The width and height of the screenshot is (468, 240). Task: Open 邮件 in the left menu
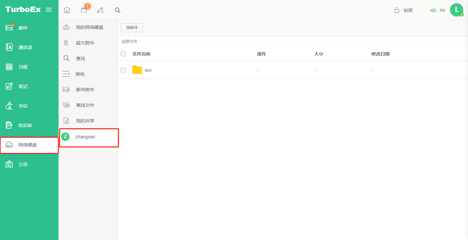point(29,28)
